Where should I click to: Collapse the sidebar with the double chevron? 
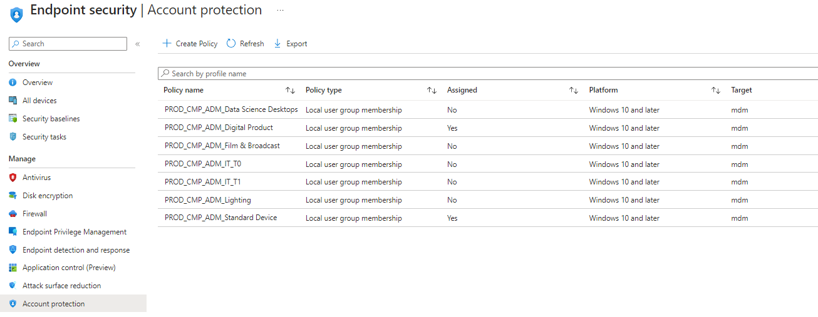(x=138, y=44)
